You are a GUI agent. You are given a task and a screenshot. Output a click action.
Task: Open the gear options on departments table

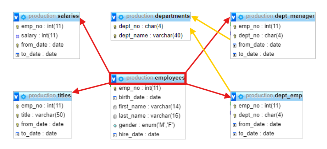[121, 17]
